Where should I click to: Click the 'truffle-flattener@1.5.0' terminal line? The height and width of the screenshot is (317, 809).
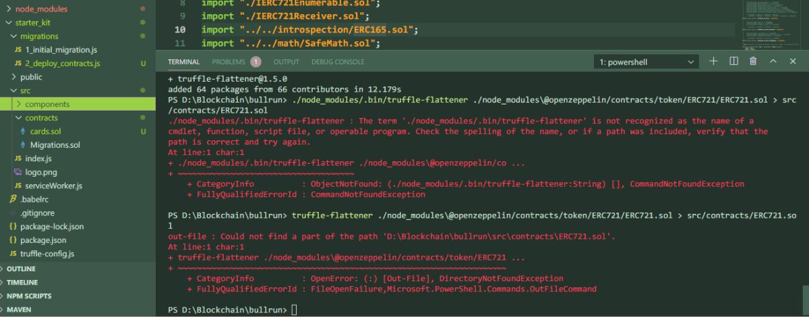pos(227,78)
